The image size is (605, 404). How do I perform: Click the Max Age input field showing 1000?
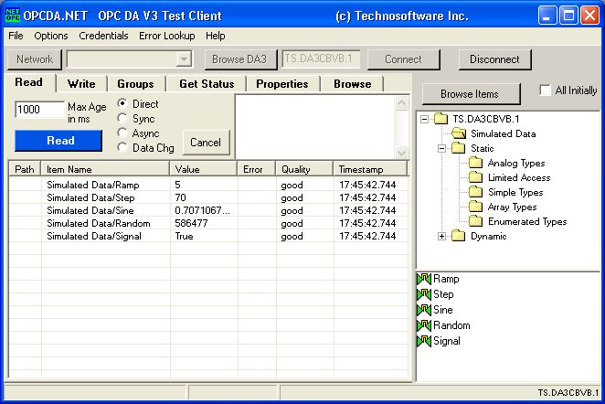point(39,110)
